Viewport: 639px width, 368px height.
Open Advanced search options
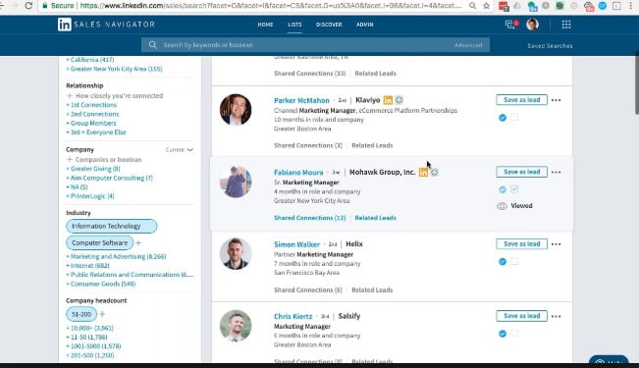(468, 45)
